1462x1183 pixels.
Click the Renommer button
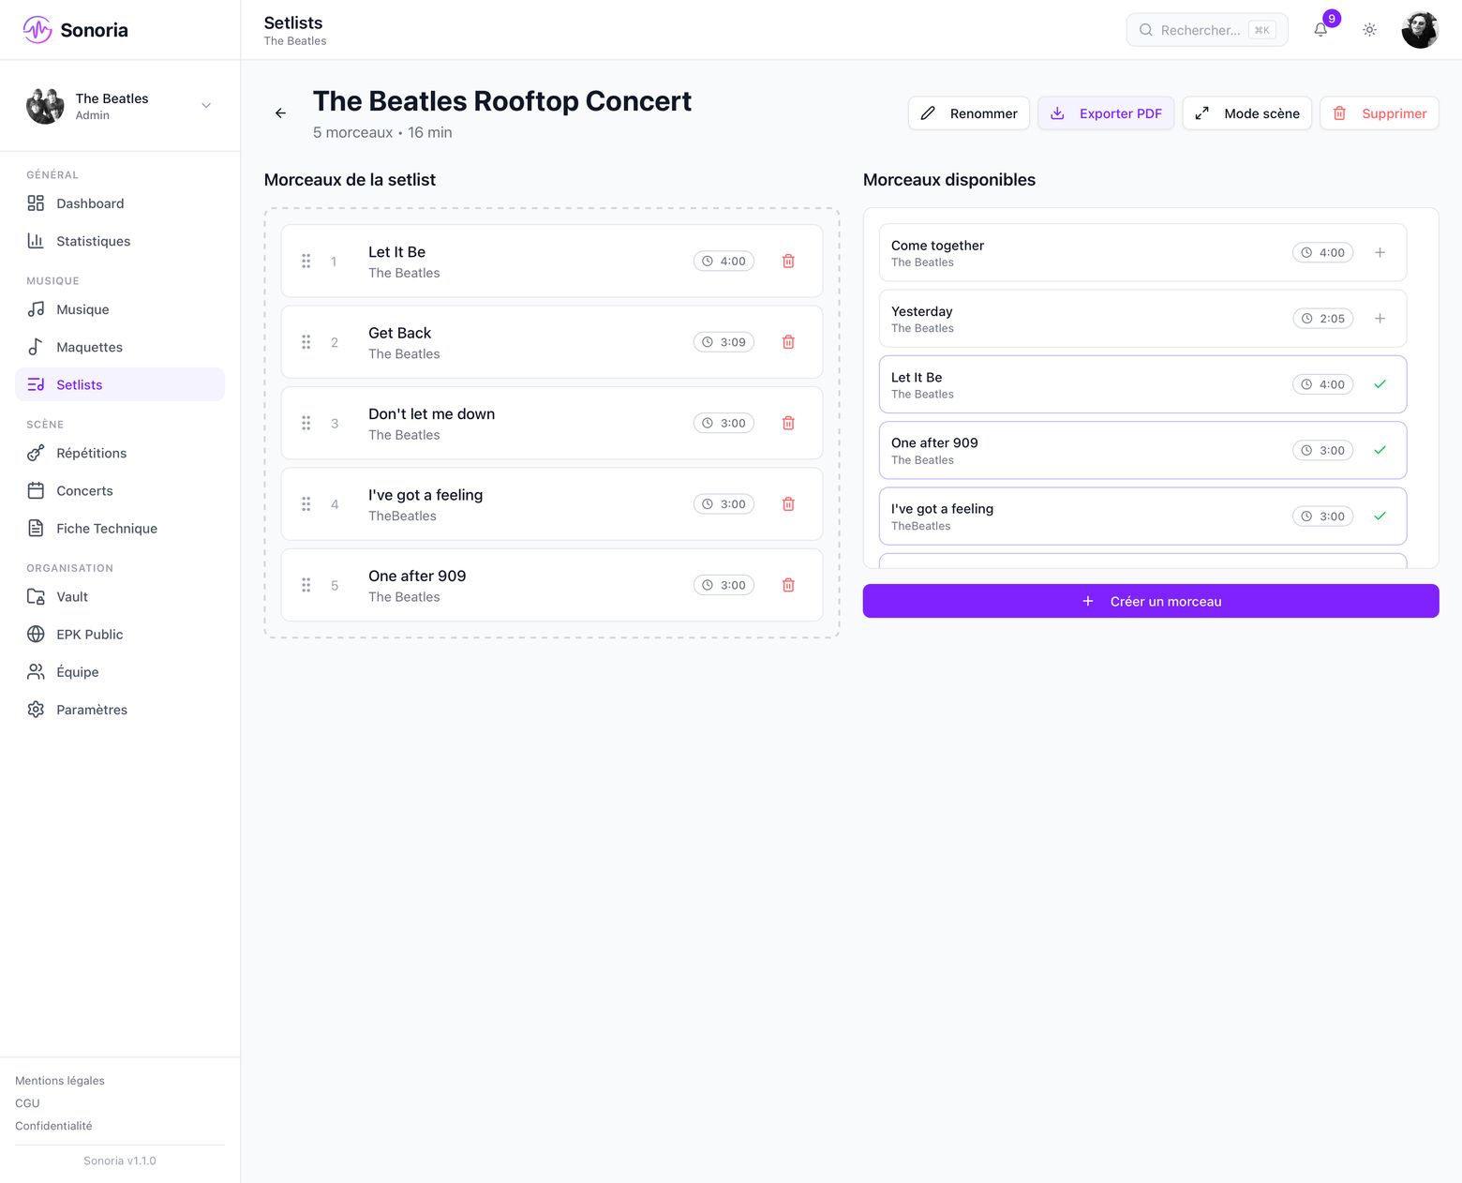point(969,113)
